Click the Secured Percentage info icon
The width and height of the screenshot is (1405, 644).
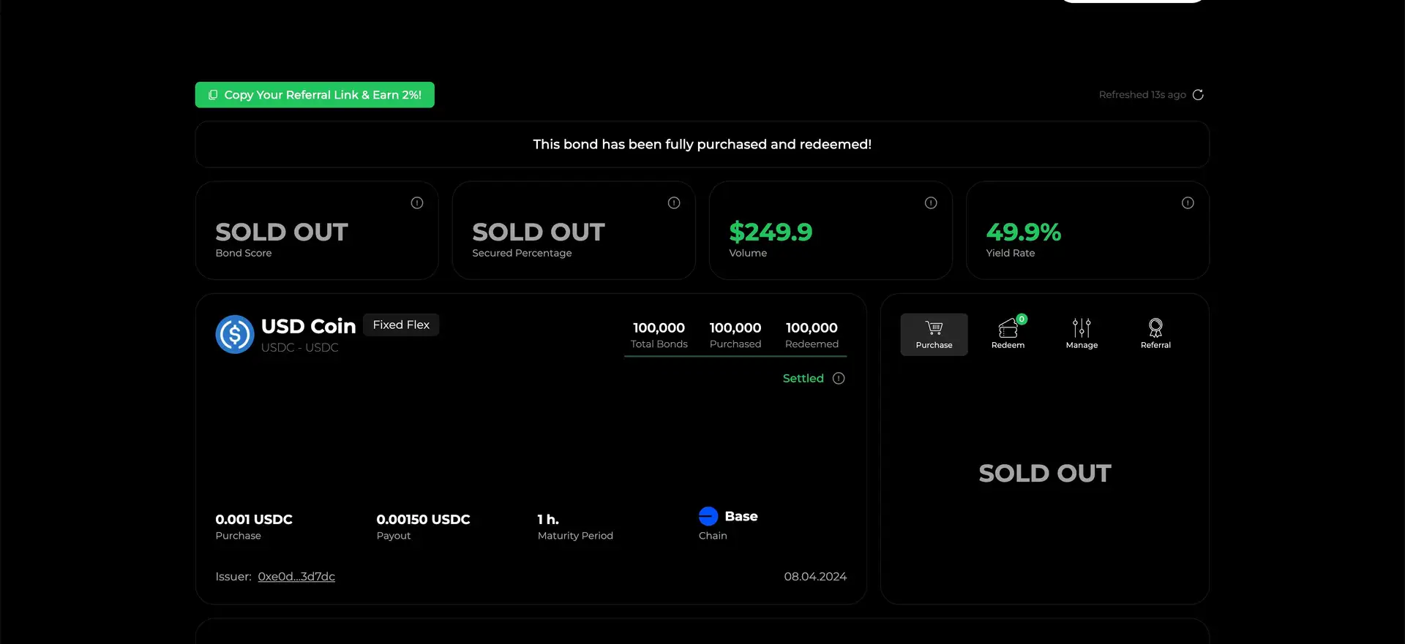[x=674, y=203]
